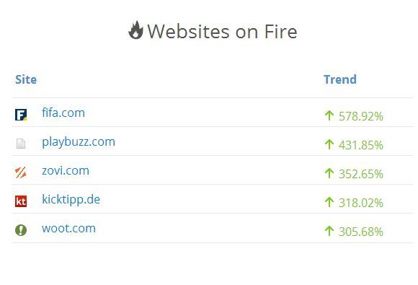
Task: Click the 431.85% trend value
Action: click(x=361, y=145)
